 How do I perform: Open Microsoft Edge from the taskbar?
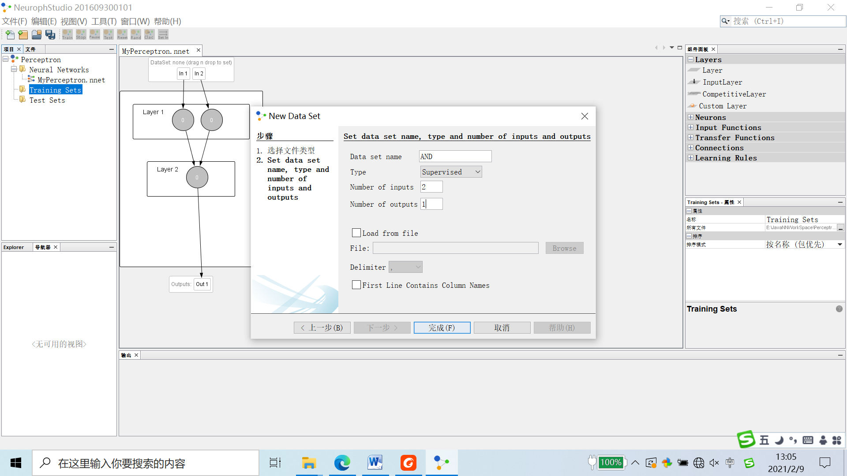click(342, 463)
